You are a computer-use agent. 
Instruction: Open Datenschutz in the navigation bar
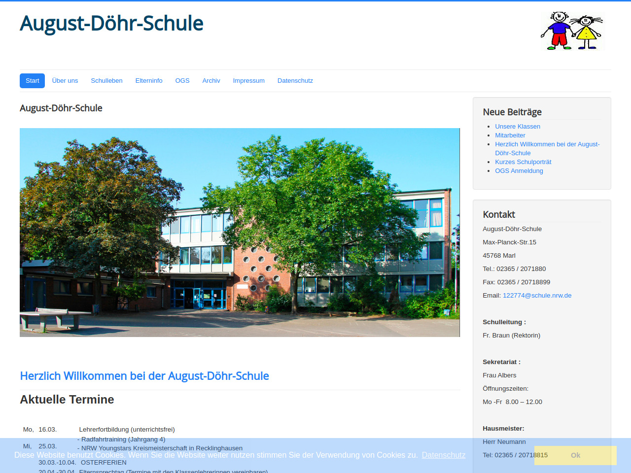(295, 81)
